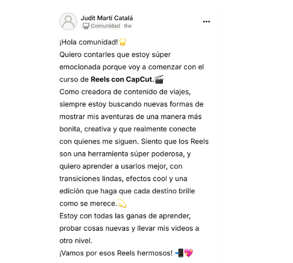293x263 pixels.
Task: Click the line starting Quiero contarles
Action: 115,54
